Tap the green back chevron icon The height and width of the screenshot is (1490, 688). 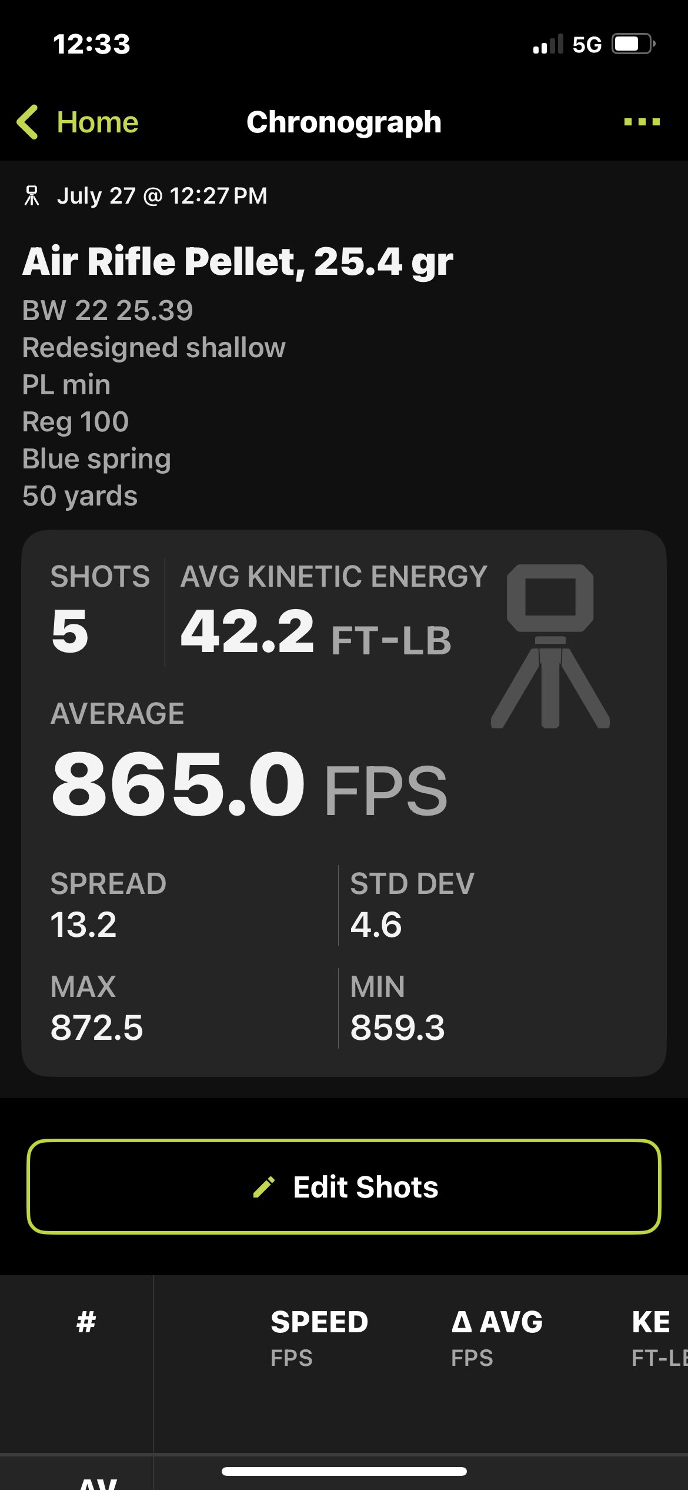click(x=28, y=122)
